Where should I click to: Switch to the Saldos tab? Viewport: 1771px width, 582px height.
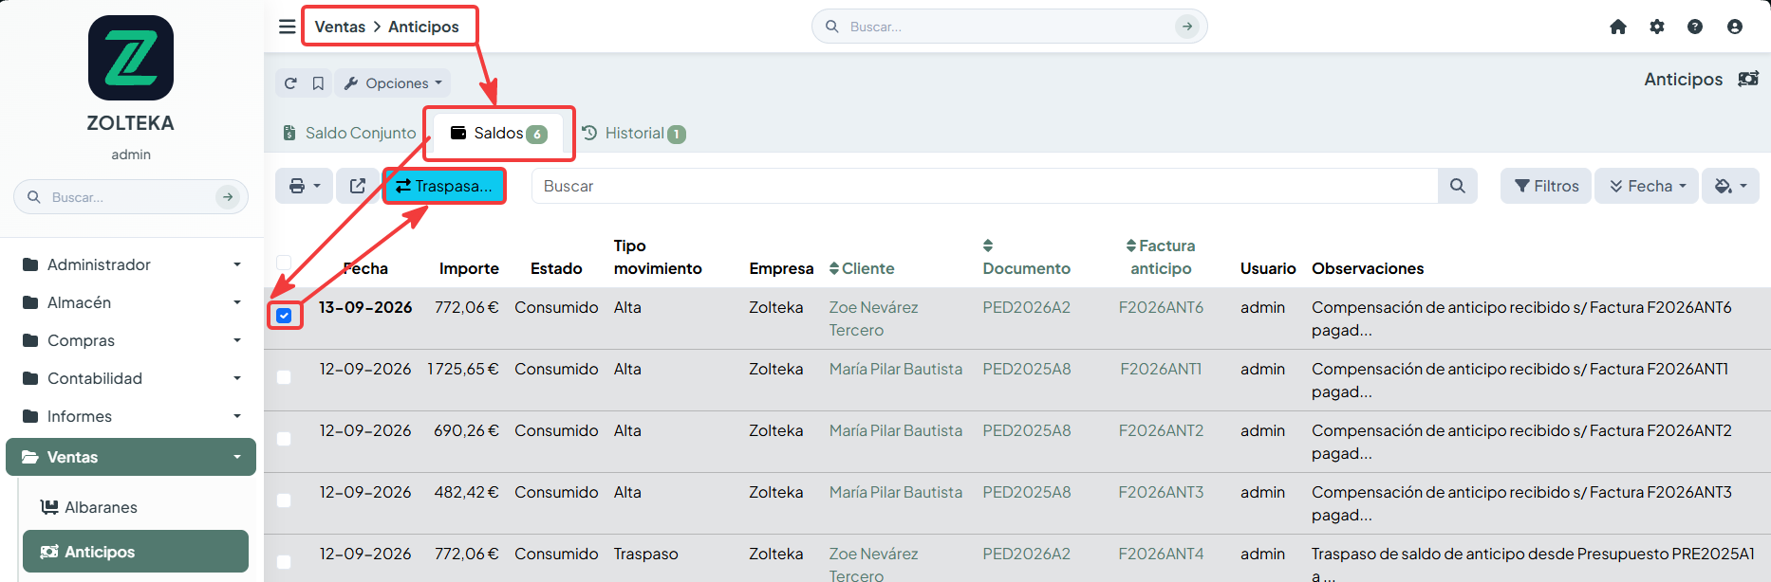click(498, 134)
